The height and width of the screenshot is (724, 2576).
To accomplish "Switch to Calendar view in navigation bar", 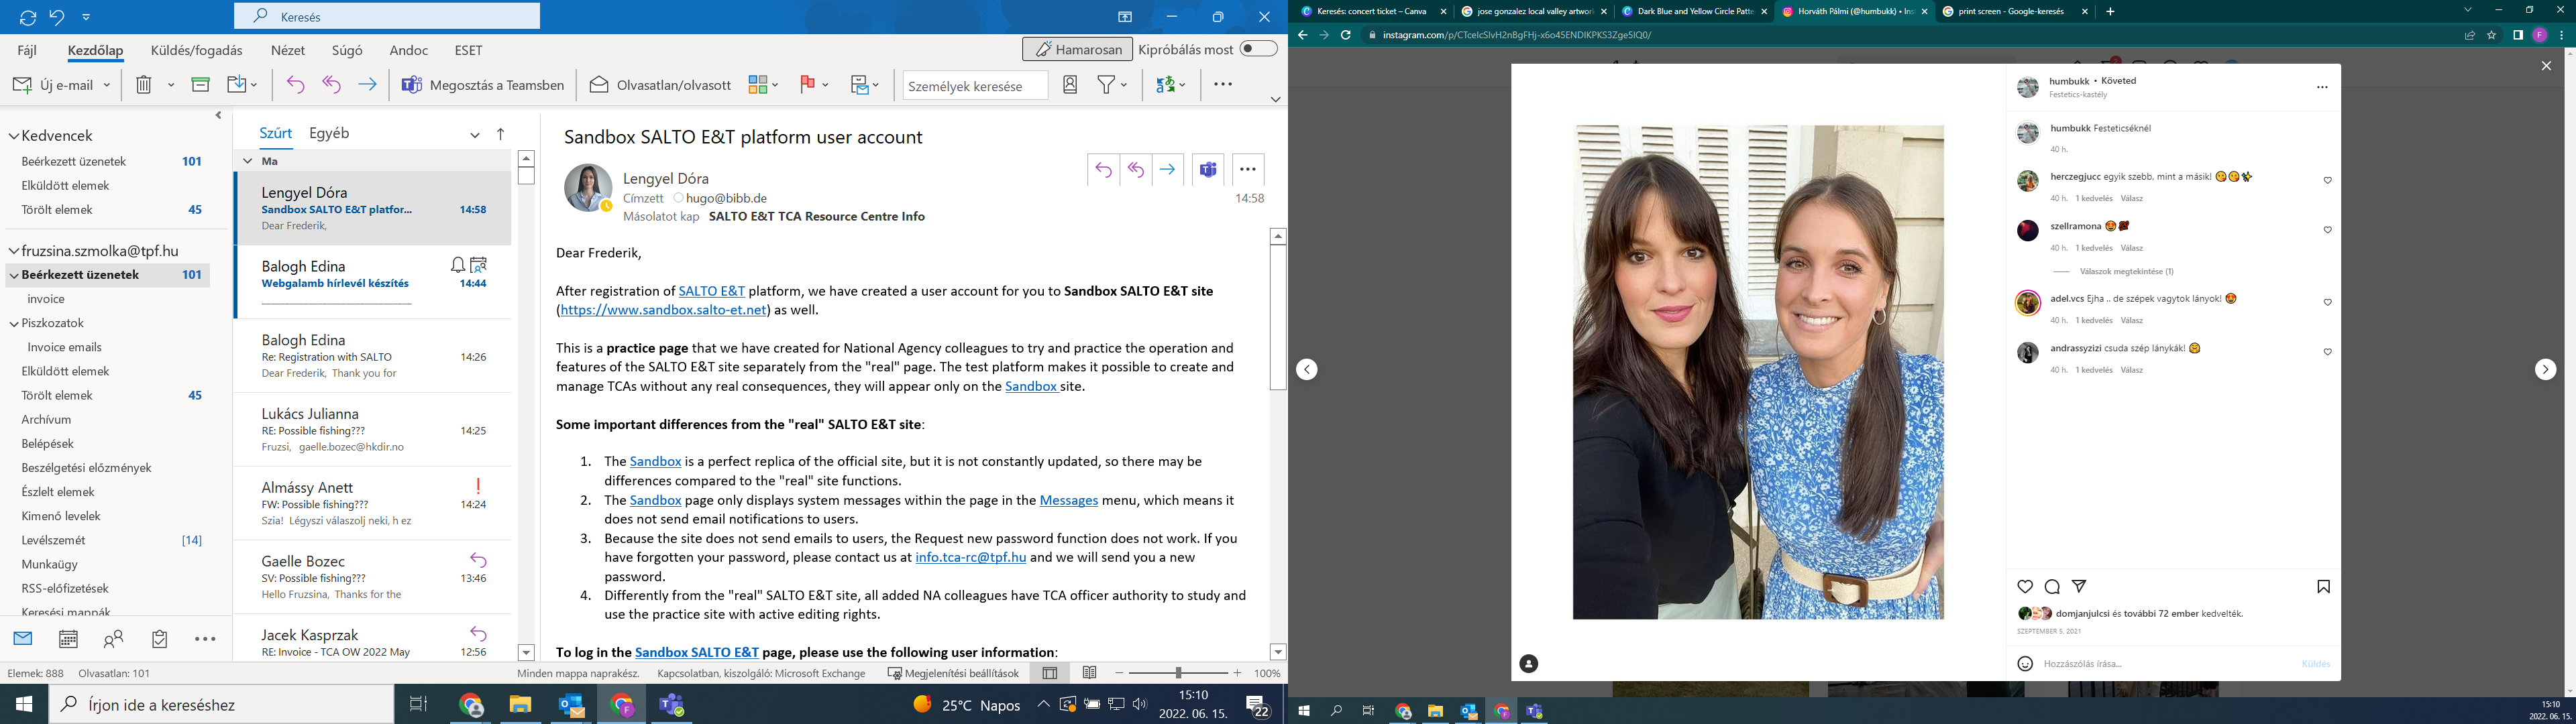I will [68, 638].
